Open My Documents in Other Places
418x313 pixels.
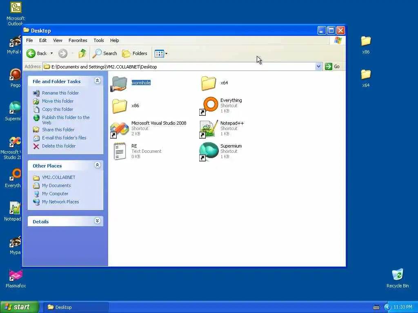[x=56, y=185]
